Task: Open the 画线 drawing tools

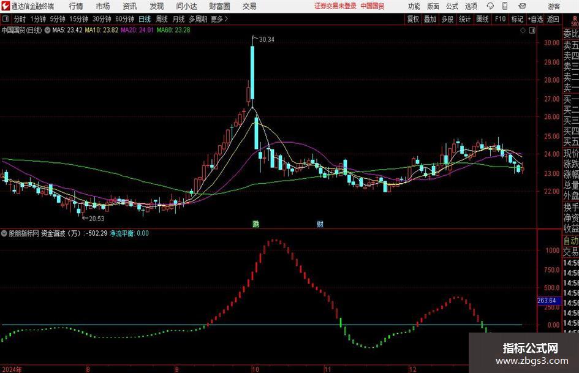Action: pyautogui.click(x=482, y=19)
